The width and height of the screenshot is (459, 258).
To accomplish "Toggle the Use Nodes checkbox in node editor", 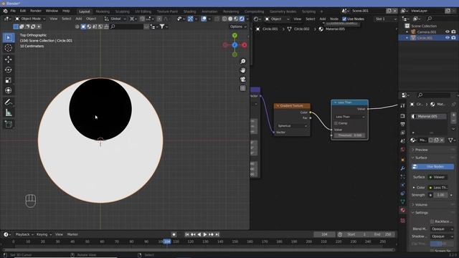I will click(x=344, y=19).
